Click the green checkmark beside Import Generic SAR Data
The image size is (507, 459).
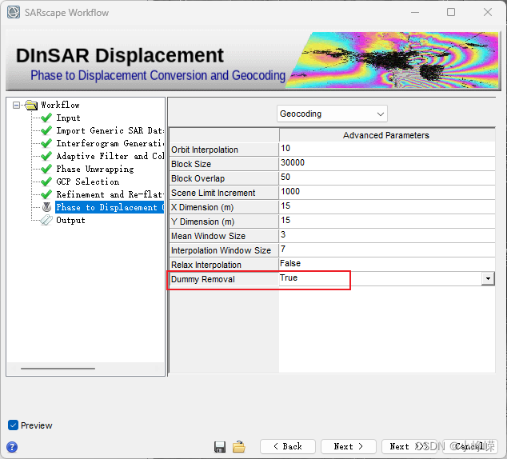pyautogui.click(x=46, y=130)
